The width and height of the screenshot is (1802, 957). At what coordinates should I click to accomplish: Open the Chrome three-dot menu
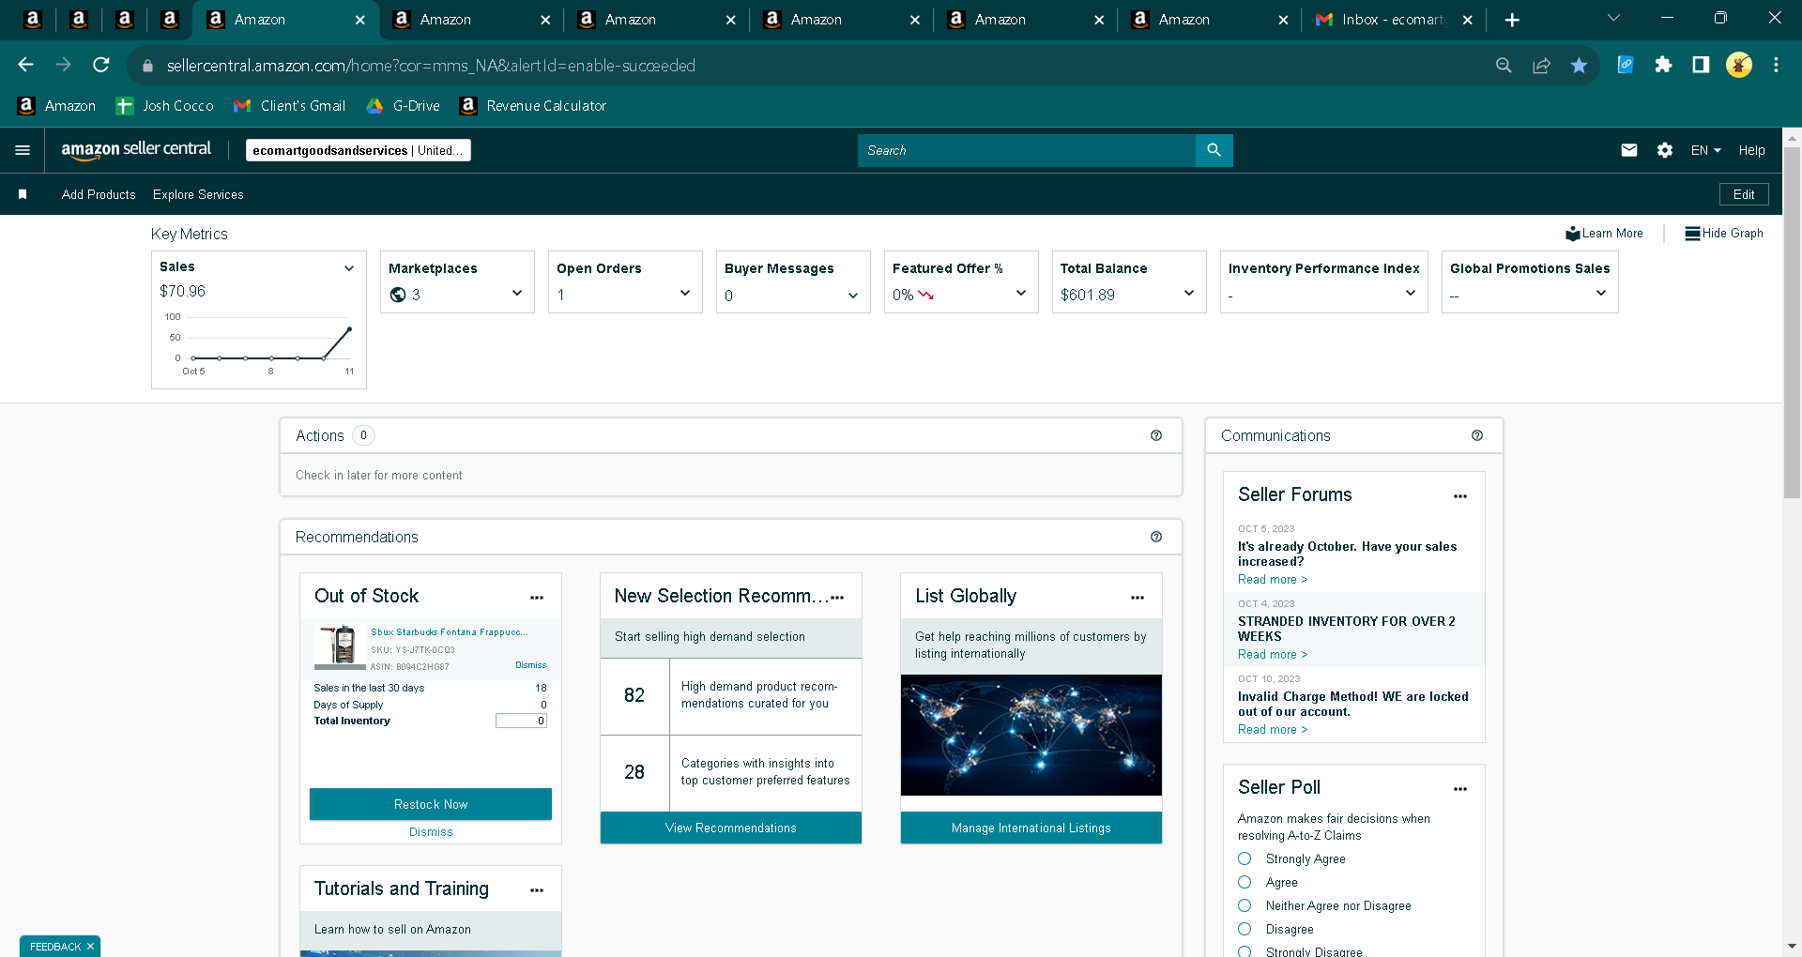pos(1776,65)
